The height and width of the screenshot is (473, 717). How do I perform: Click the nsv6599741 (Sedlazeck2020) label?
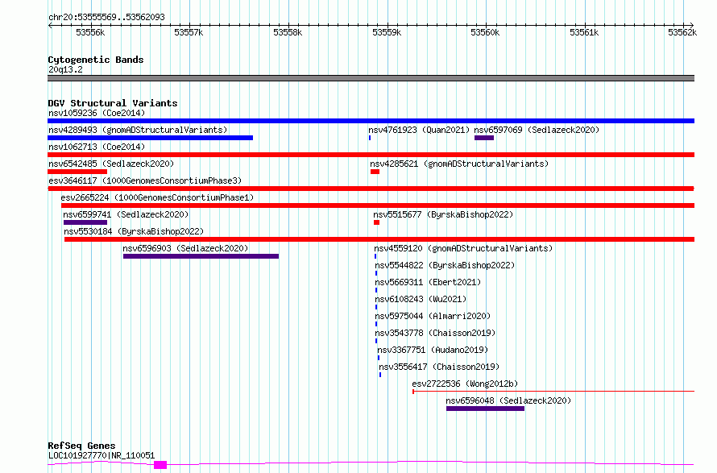126,214
